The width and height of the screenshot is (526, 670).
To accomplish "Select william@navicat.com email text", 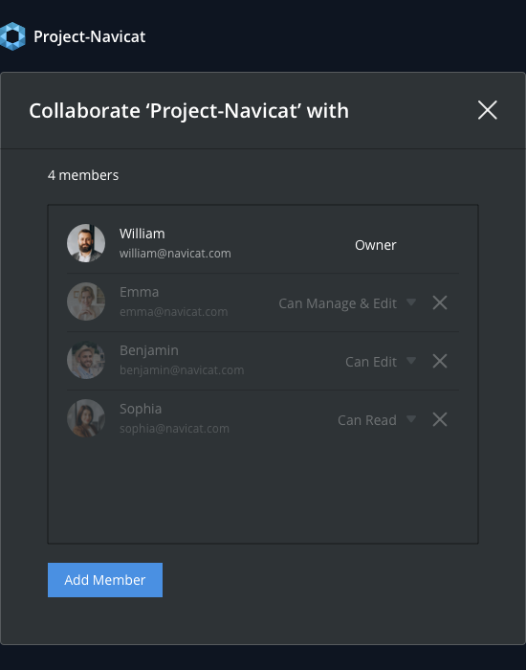I will pyautogui.click(x=175, y=254).
